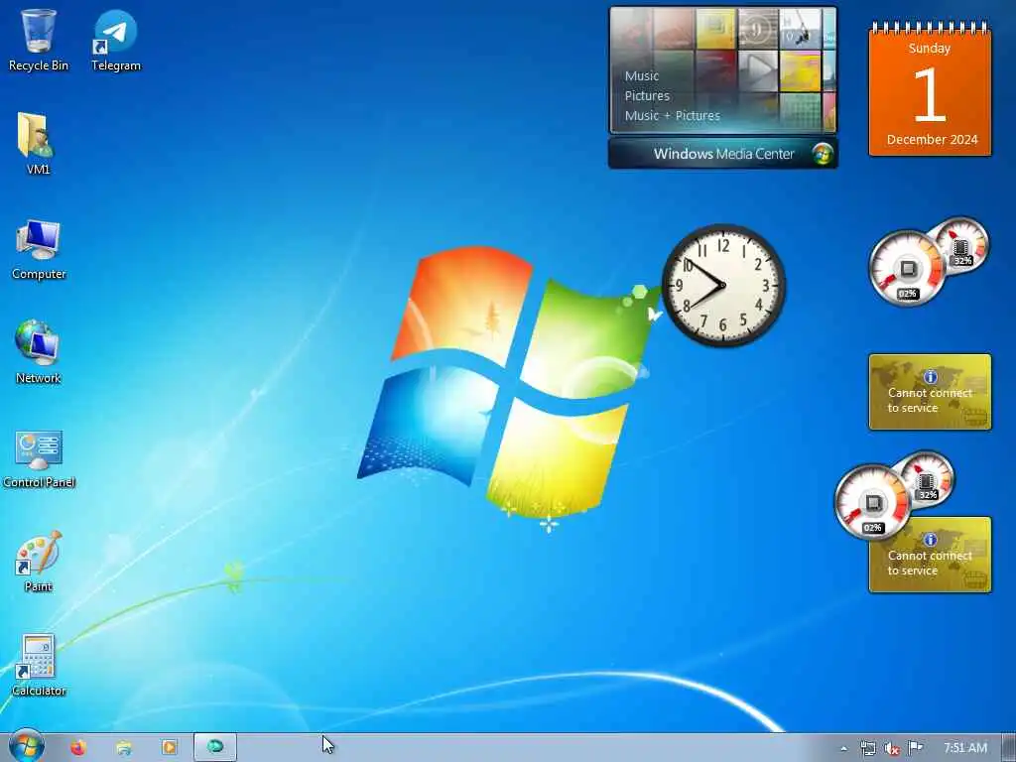The image size is (1016, 762).
Task: Select the Network desktop icon
Action: [38, 352]
